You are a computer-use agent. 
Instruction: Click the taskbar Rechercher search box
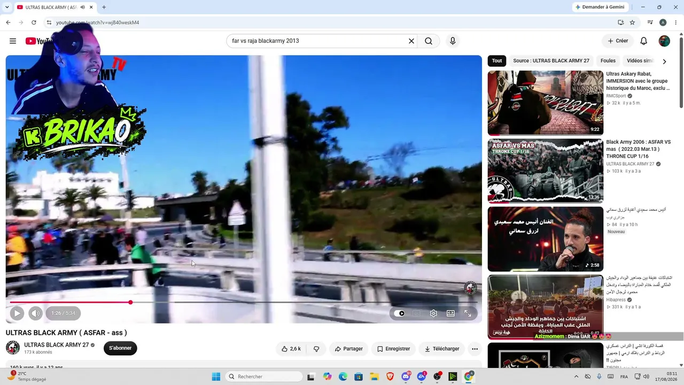[x=264, y=376]
